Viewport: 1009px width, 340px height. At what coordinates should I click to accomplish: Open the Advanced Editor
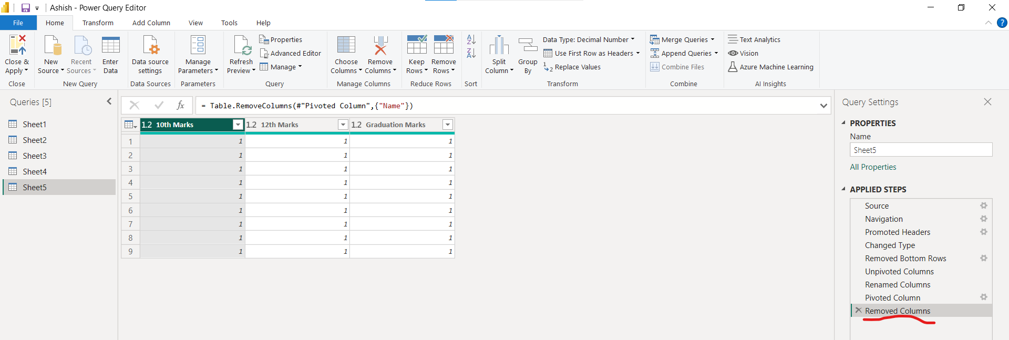tap(291, 53)
